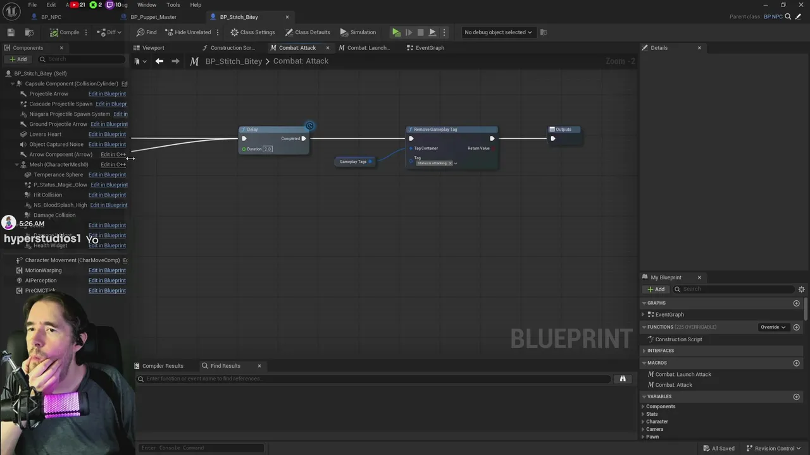This screenshot has width=810, height=455.
Task: Compile the blueprint
Action: click(x=65, y=32)
